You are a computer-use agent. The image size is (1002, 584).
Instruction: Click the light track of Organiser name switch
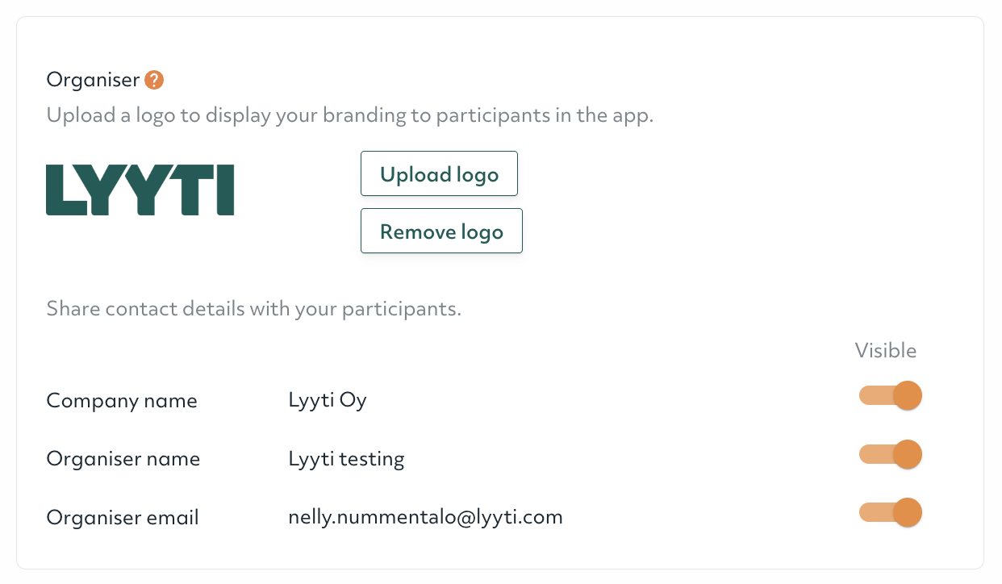click(x=874, y=455)
